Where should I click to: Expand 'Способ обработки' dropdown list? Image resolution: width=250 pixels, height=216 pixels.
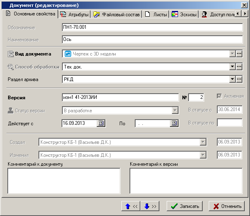tap(233, 67)
